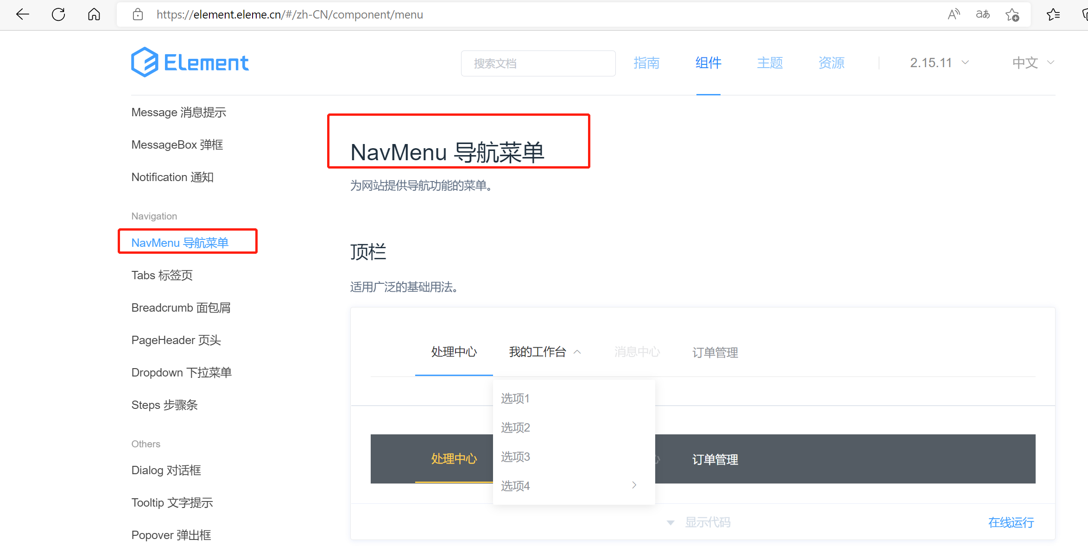The width and height of the screenshot is (1088, 558).
Task: Expand 显示代码 code toggle
Action: tap(700, 522)
